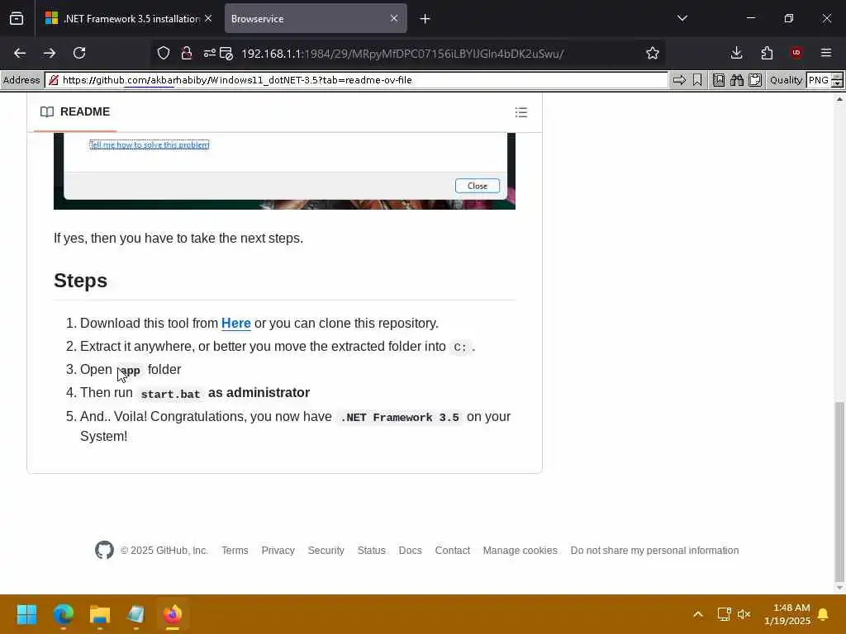The image size is (846, 634).
Task: Click the muted volume tray icon
Action: click(744, 614)
